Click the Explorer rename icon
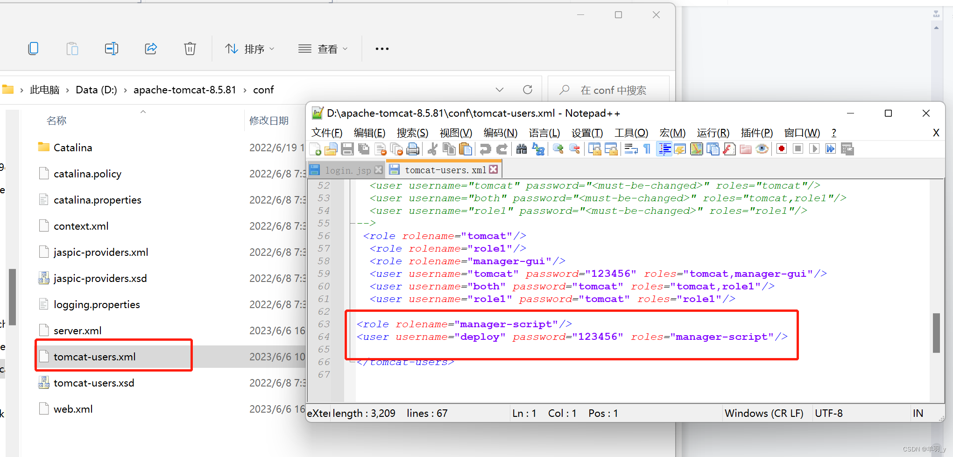 [112, 49]
